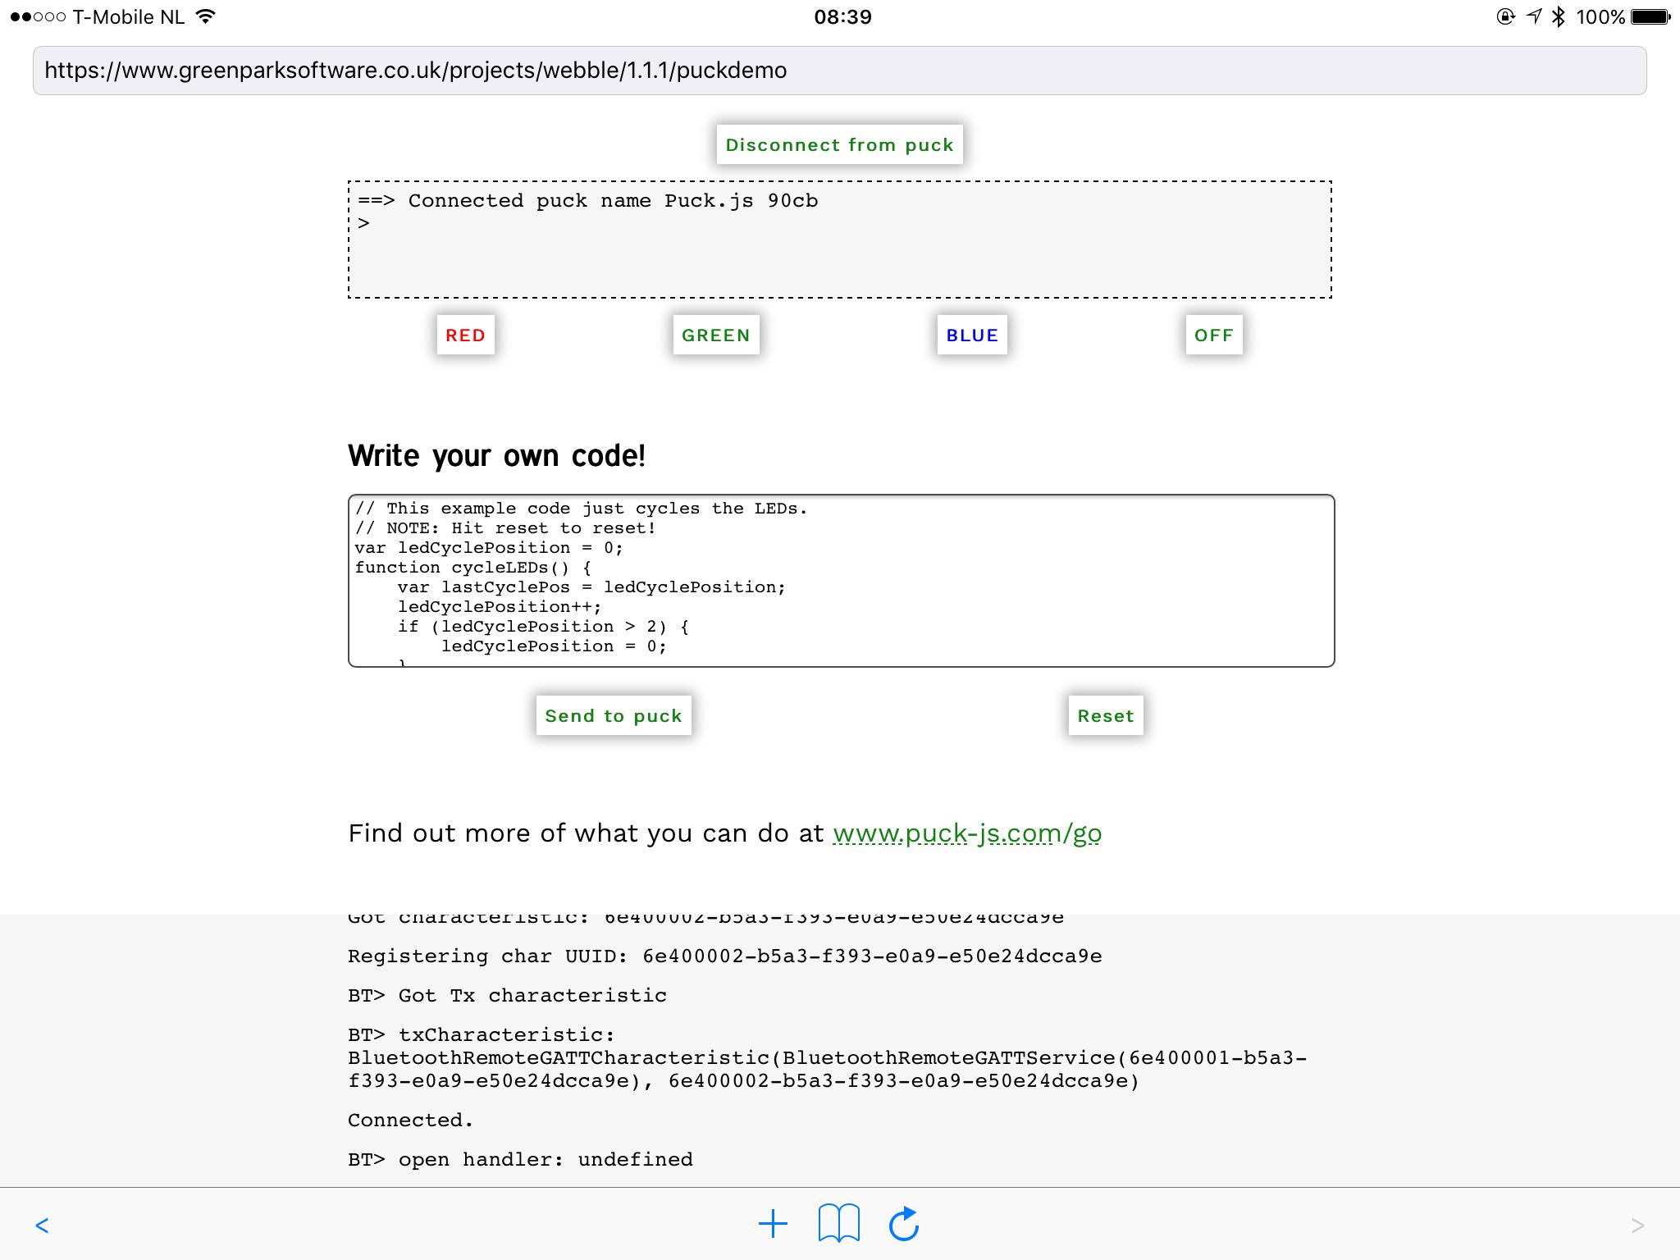Click '// NOTE: Hit reset to reset!' comment
The width and height of the screenshot is (1680, 1260).
click(x=505, y=528)
